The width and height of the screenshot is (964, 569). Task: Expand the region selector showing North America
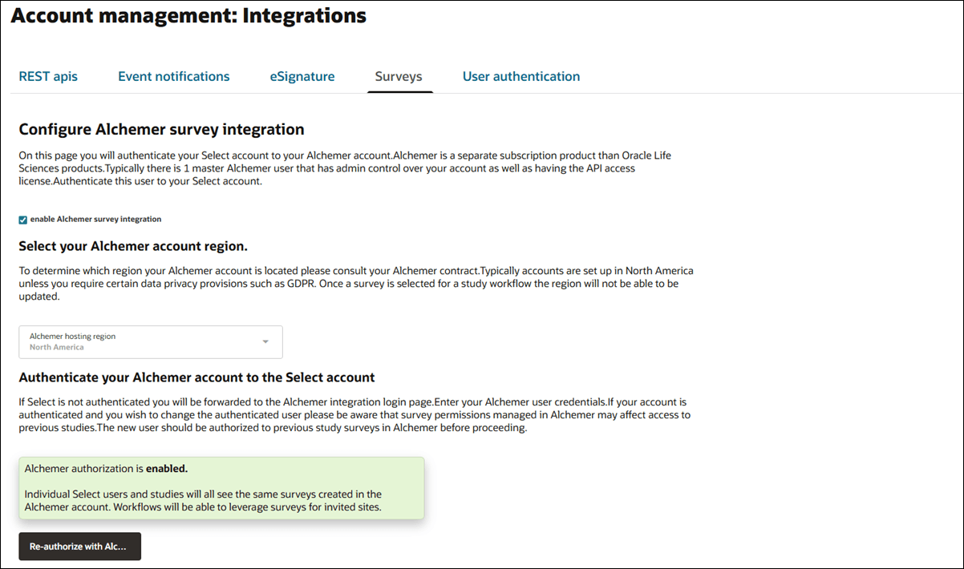150,342
